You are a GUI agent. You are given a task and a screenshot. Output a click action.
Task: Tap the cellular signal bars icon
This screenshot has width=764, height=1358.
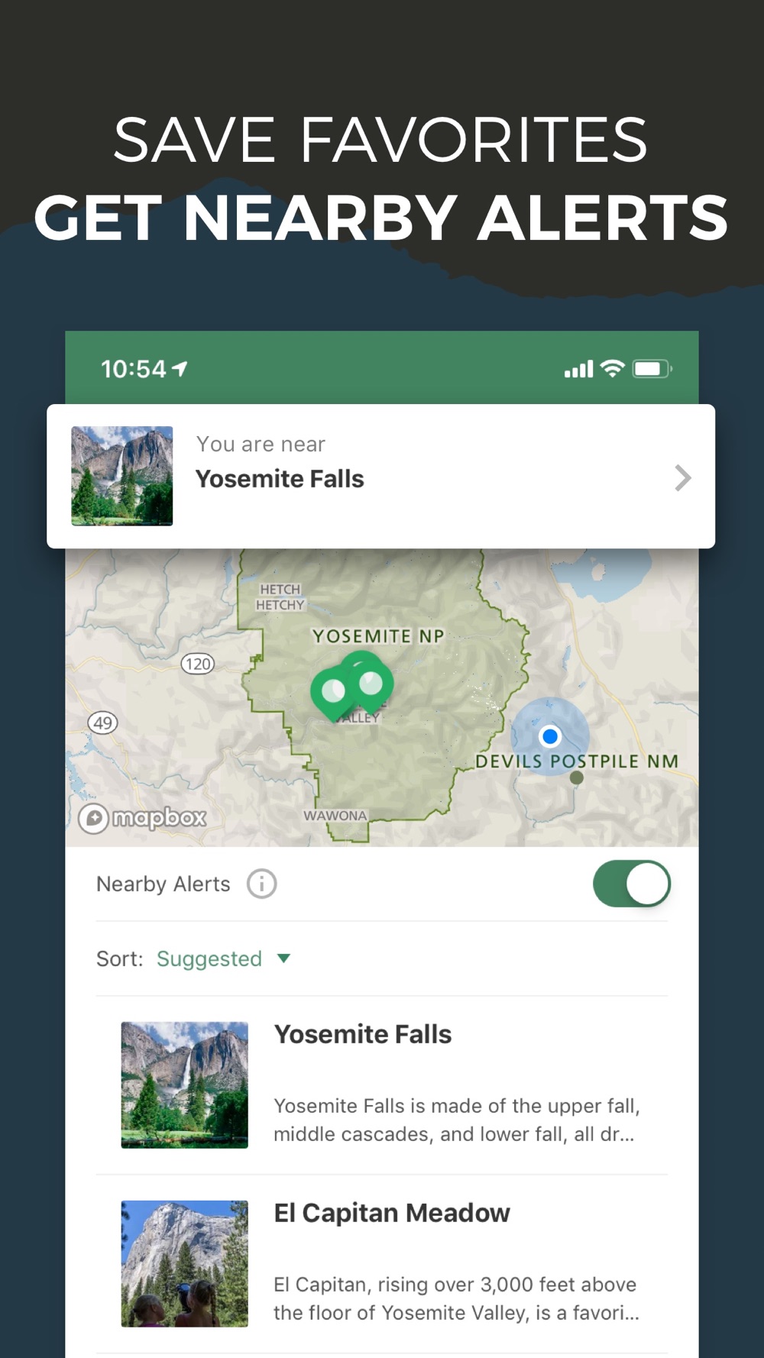(578, 370)
